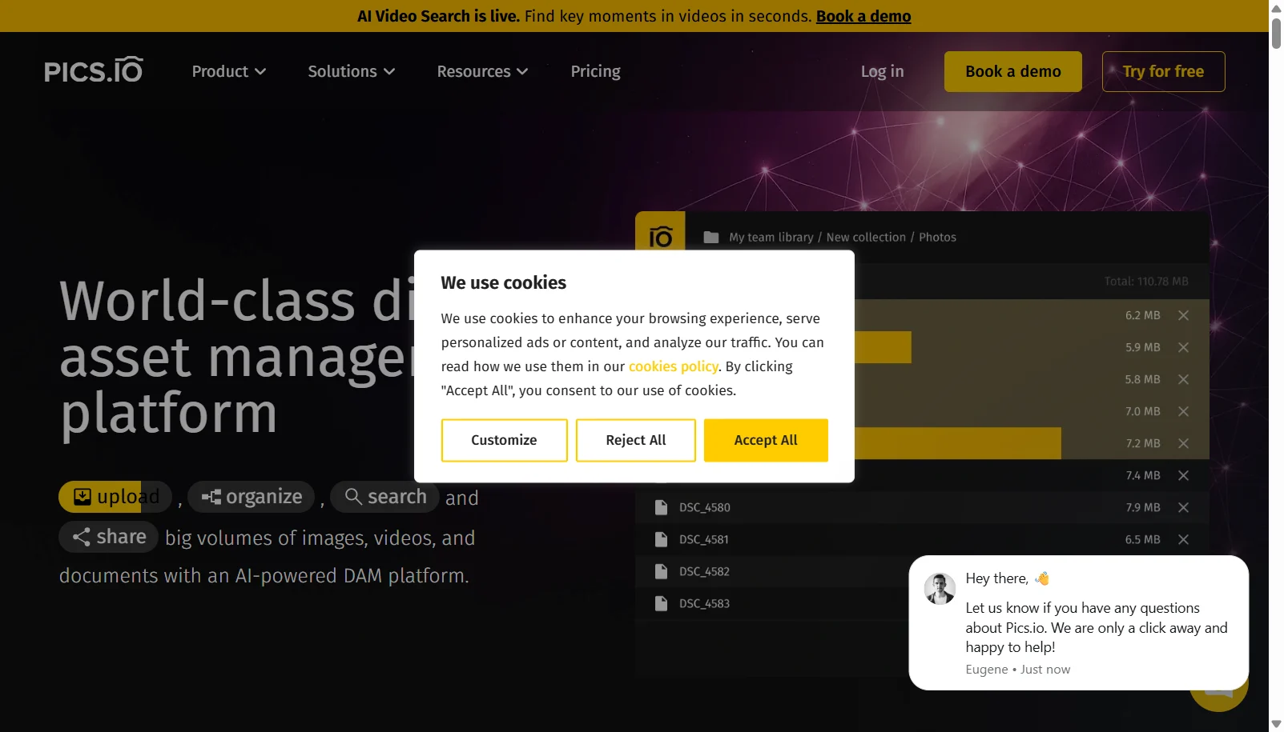Click Customize in the cookie dialog
Viewport: 1284px width, 732px height.
(x=504, y=440)
